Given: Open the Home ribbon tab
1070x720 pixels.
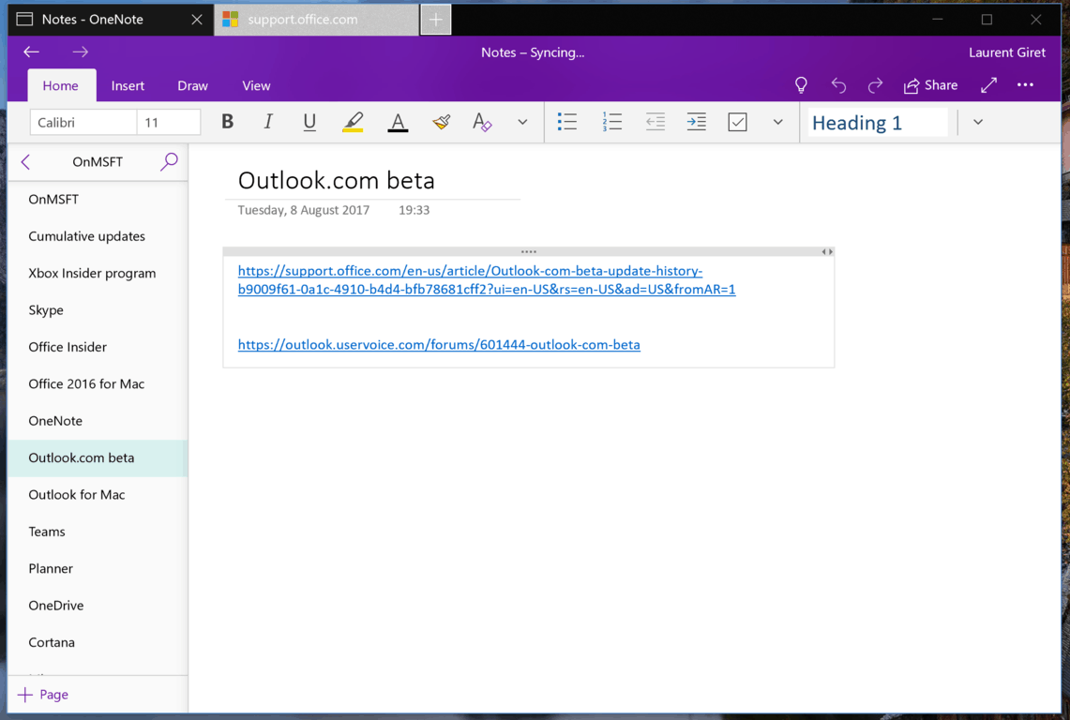Looking at the screenshot, I should 61,85.
